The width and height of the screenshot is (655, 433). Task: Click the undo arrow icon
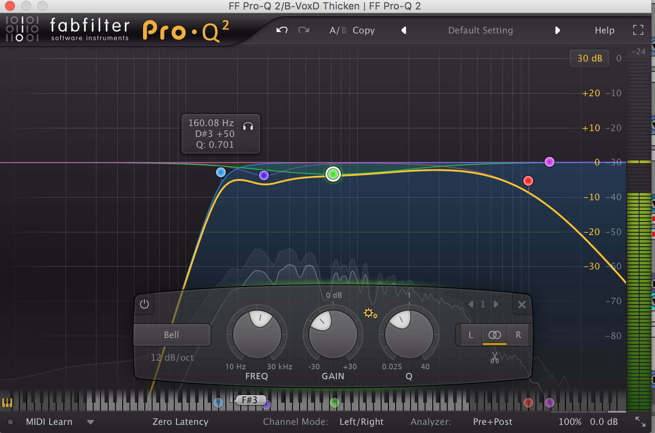[x=282, y=30]
